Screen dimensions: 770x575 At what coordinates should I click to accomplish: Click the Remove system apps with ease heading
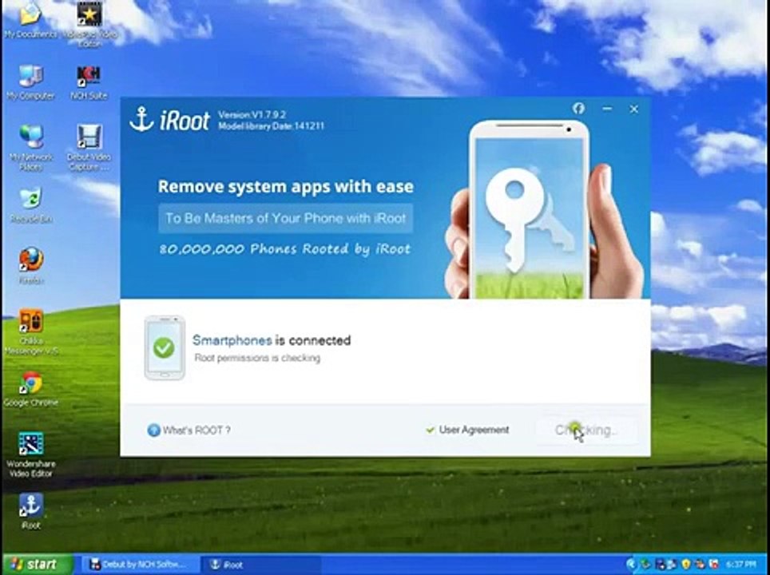click(286, 187)
